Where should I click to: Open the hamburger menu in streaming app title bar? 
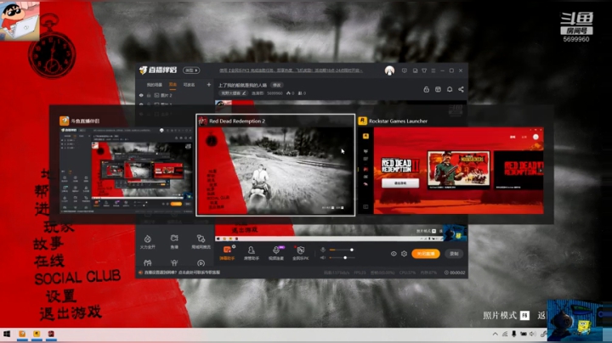(433, 70)
